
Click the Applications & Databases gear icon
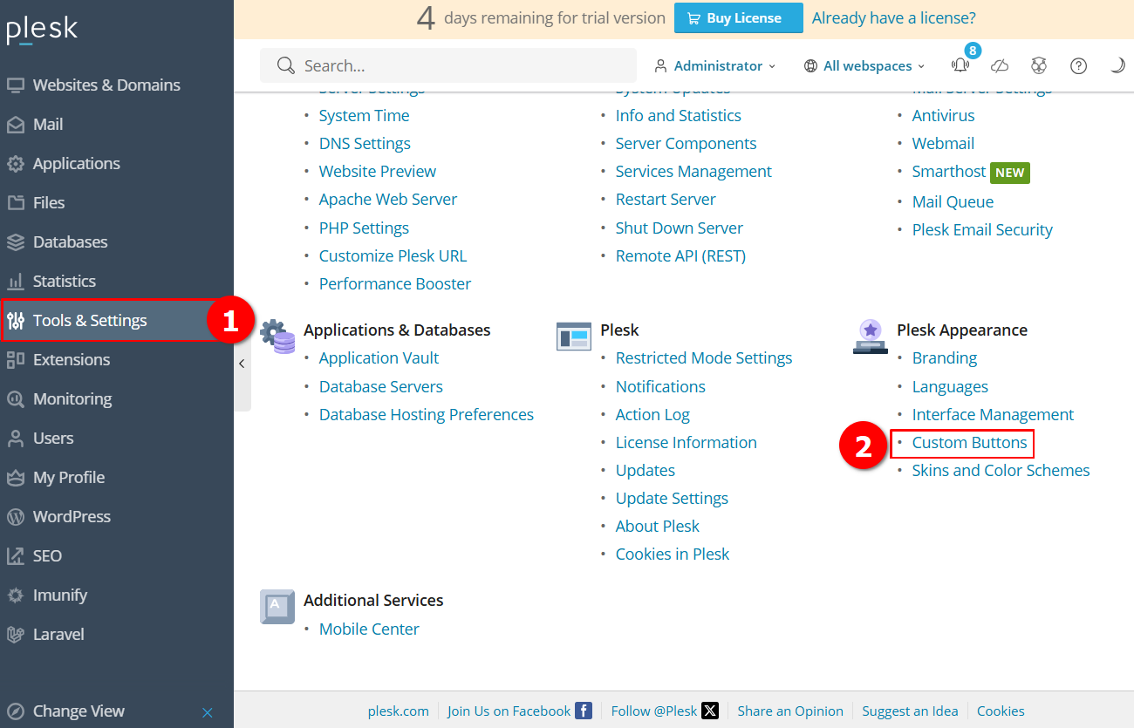[278, 336]
